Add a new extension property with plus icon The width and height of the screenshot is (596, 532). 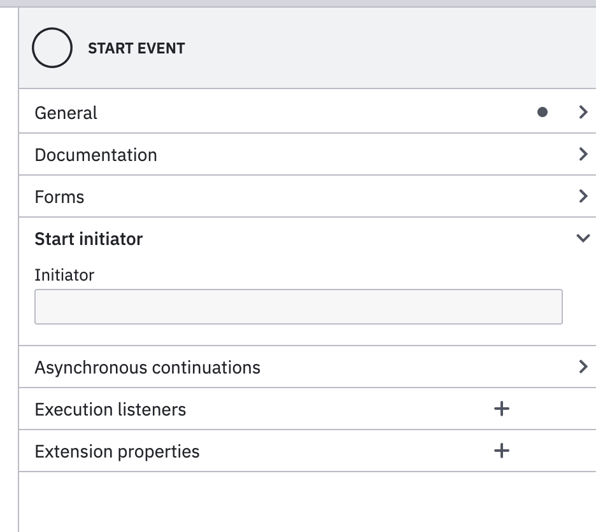click(502, 451)
